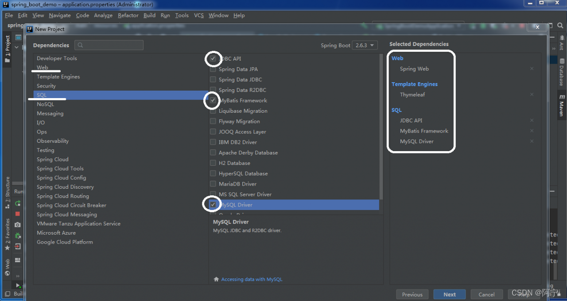Uncheck the MyBatis Framework checkbox

(x=213, y=100)
